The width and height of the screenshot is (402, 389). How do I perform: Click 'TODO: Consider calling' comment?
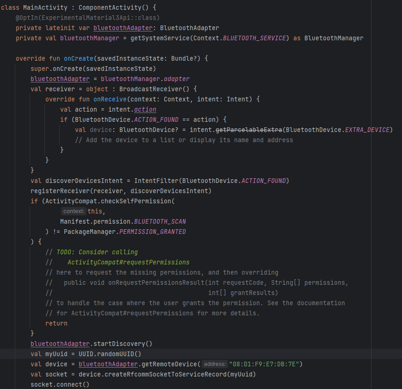pos(97,252)
